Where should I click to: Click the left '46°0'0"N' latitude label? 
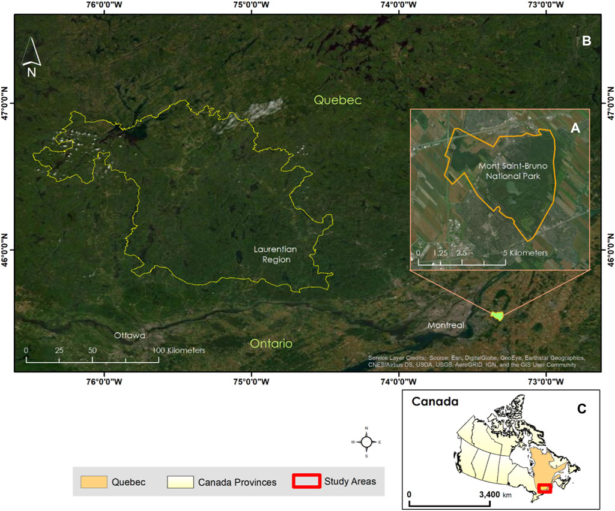point(5,250)
